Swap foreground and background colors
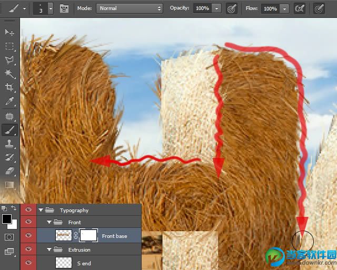 point(14,208)
